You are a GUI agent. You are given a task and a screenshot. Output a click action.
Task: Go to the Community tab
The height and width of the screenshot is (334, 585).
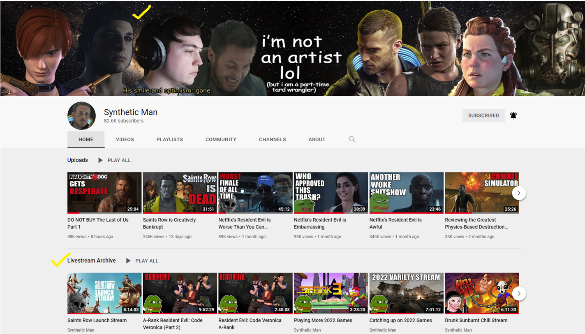coord(221,139)
